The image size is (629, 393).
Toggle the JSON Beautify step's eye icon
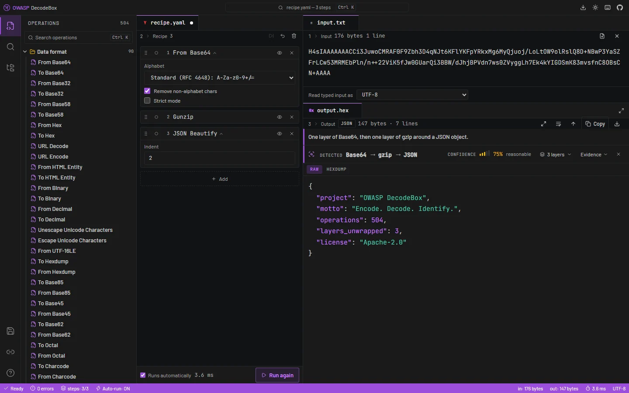(x=280, y=134)
